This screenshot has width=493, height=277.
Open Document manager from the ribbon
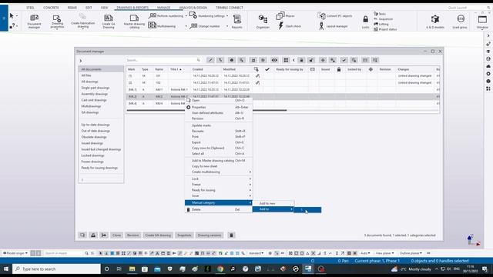[34, 22]
